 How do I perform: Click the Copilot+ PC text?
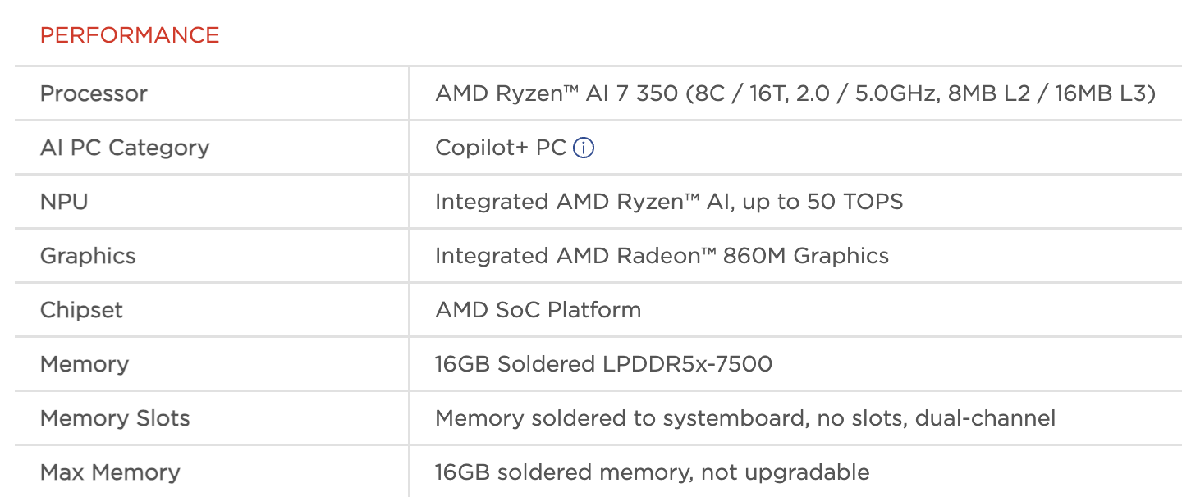tap(501, 148)
